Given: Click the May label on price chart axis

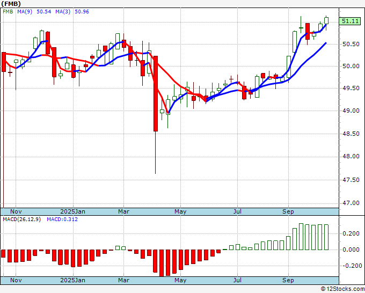Looking at the screenshot, I should [x=180, y=211].
